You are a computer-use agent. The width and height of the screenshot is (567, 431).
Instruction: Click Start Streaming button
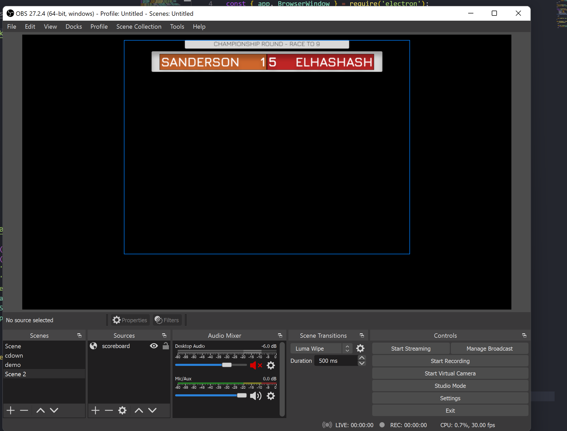tap(411, 349)
